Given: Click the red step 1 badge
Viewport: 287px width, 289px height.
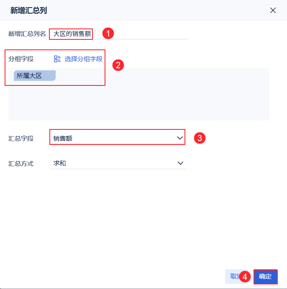Looking at the screenshot, I should pyautogui.click(x=108, y=34).
